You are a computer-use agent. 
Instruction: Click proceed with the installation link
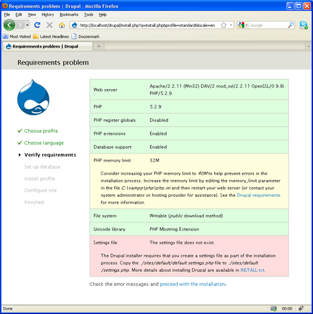pyautogui.click(x=192, y=284)
